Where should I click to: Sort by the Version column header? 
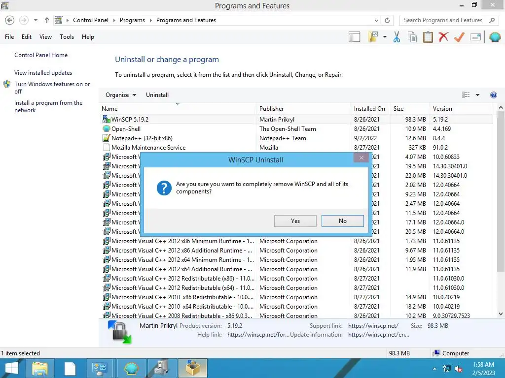[462, 109]
